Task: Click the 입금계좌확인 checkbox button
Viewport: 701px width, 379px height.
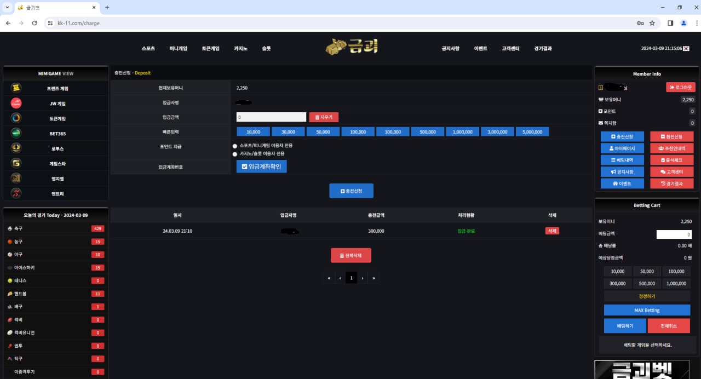Action: click(261, 166)
